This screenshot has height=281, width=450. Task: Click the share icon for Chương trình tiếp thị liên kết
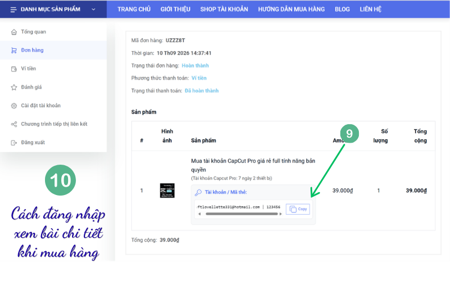click(13, 124)
